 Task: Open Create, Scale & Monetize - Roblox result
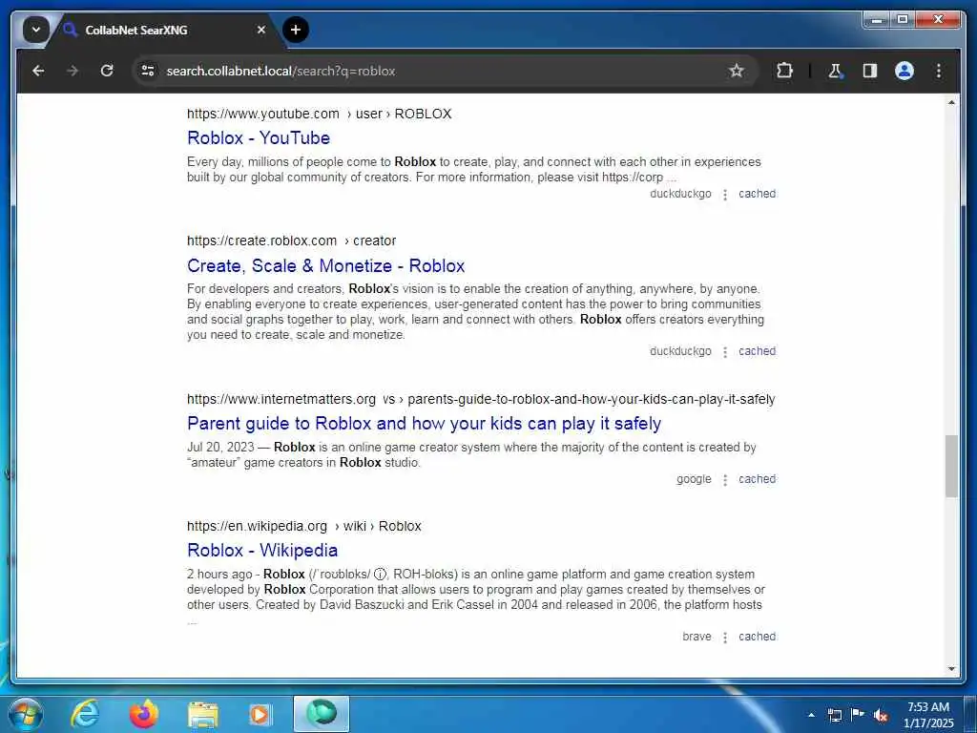[x=326, y=265]
